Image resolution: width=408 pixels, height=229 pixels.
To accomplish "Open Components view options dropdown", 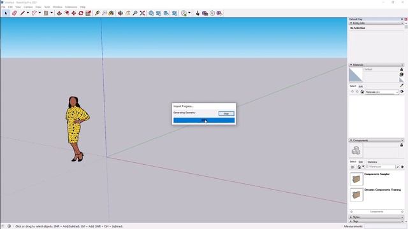I will click(353, 167).
